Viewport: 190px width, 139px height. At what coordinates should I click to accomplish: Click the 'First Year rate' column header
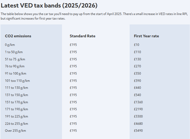point(146,36)
